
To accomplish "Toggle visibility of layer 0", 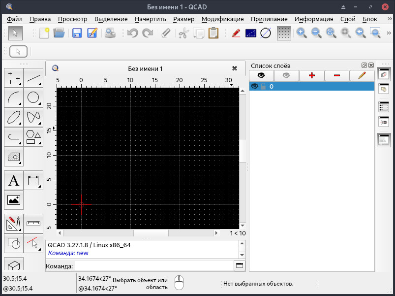I will 255,86.
